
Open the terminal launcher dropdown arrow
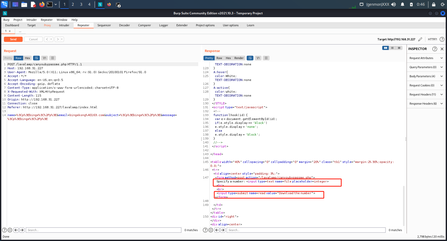(56, 4)
